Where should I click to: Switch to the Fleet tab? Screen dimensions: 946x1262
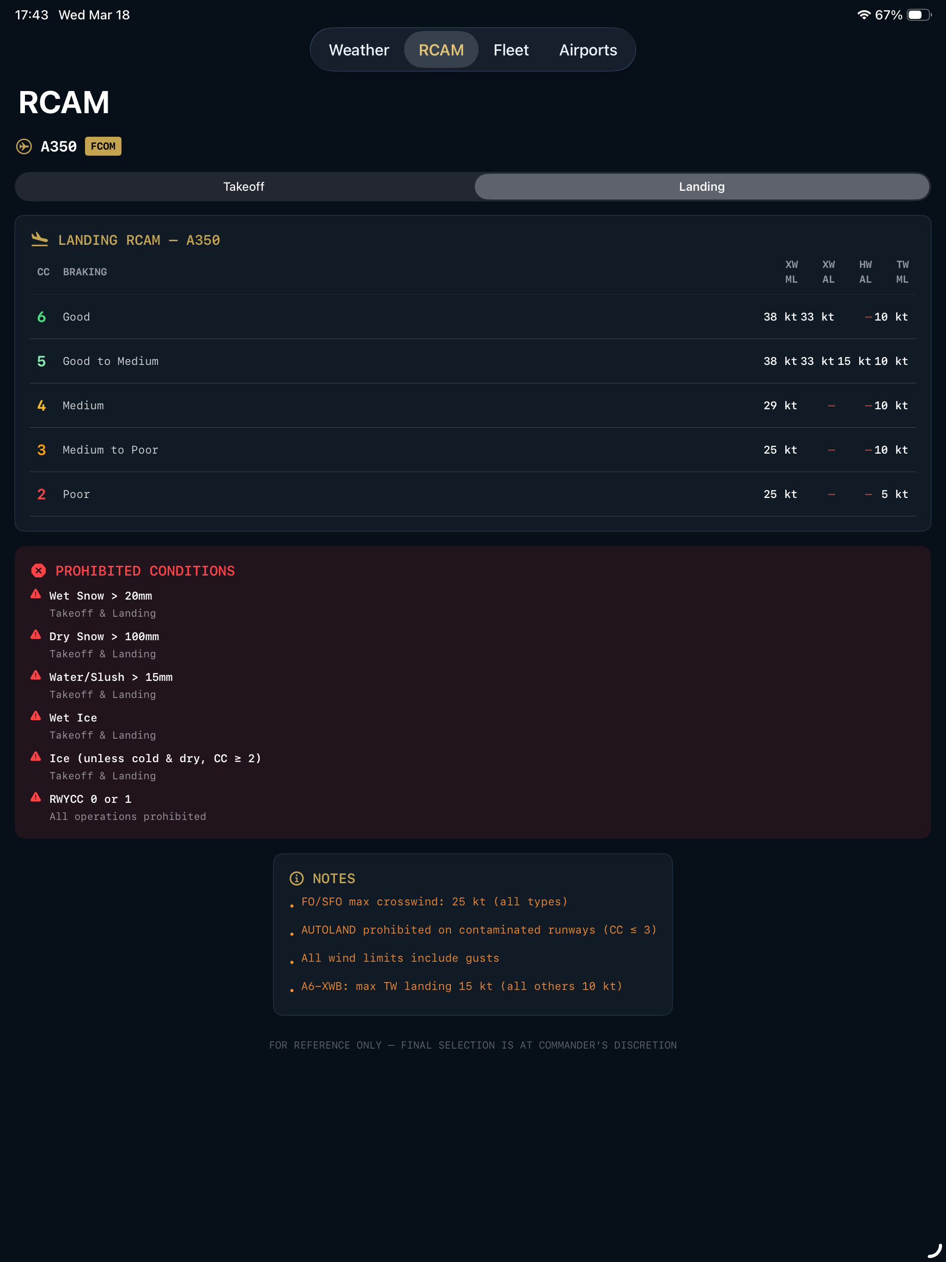511,49
